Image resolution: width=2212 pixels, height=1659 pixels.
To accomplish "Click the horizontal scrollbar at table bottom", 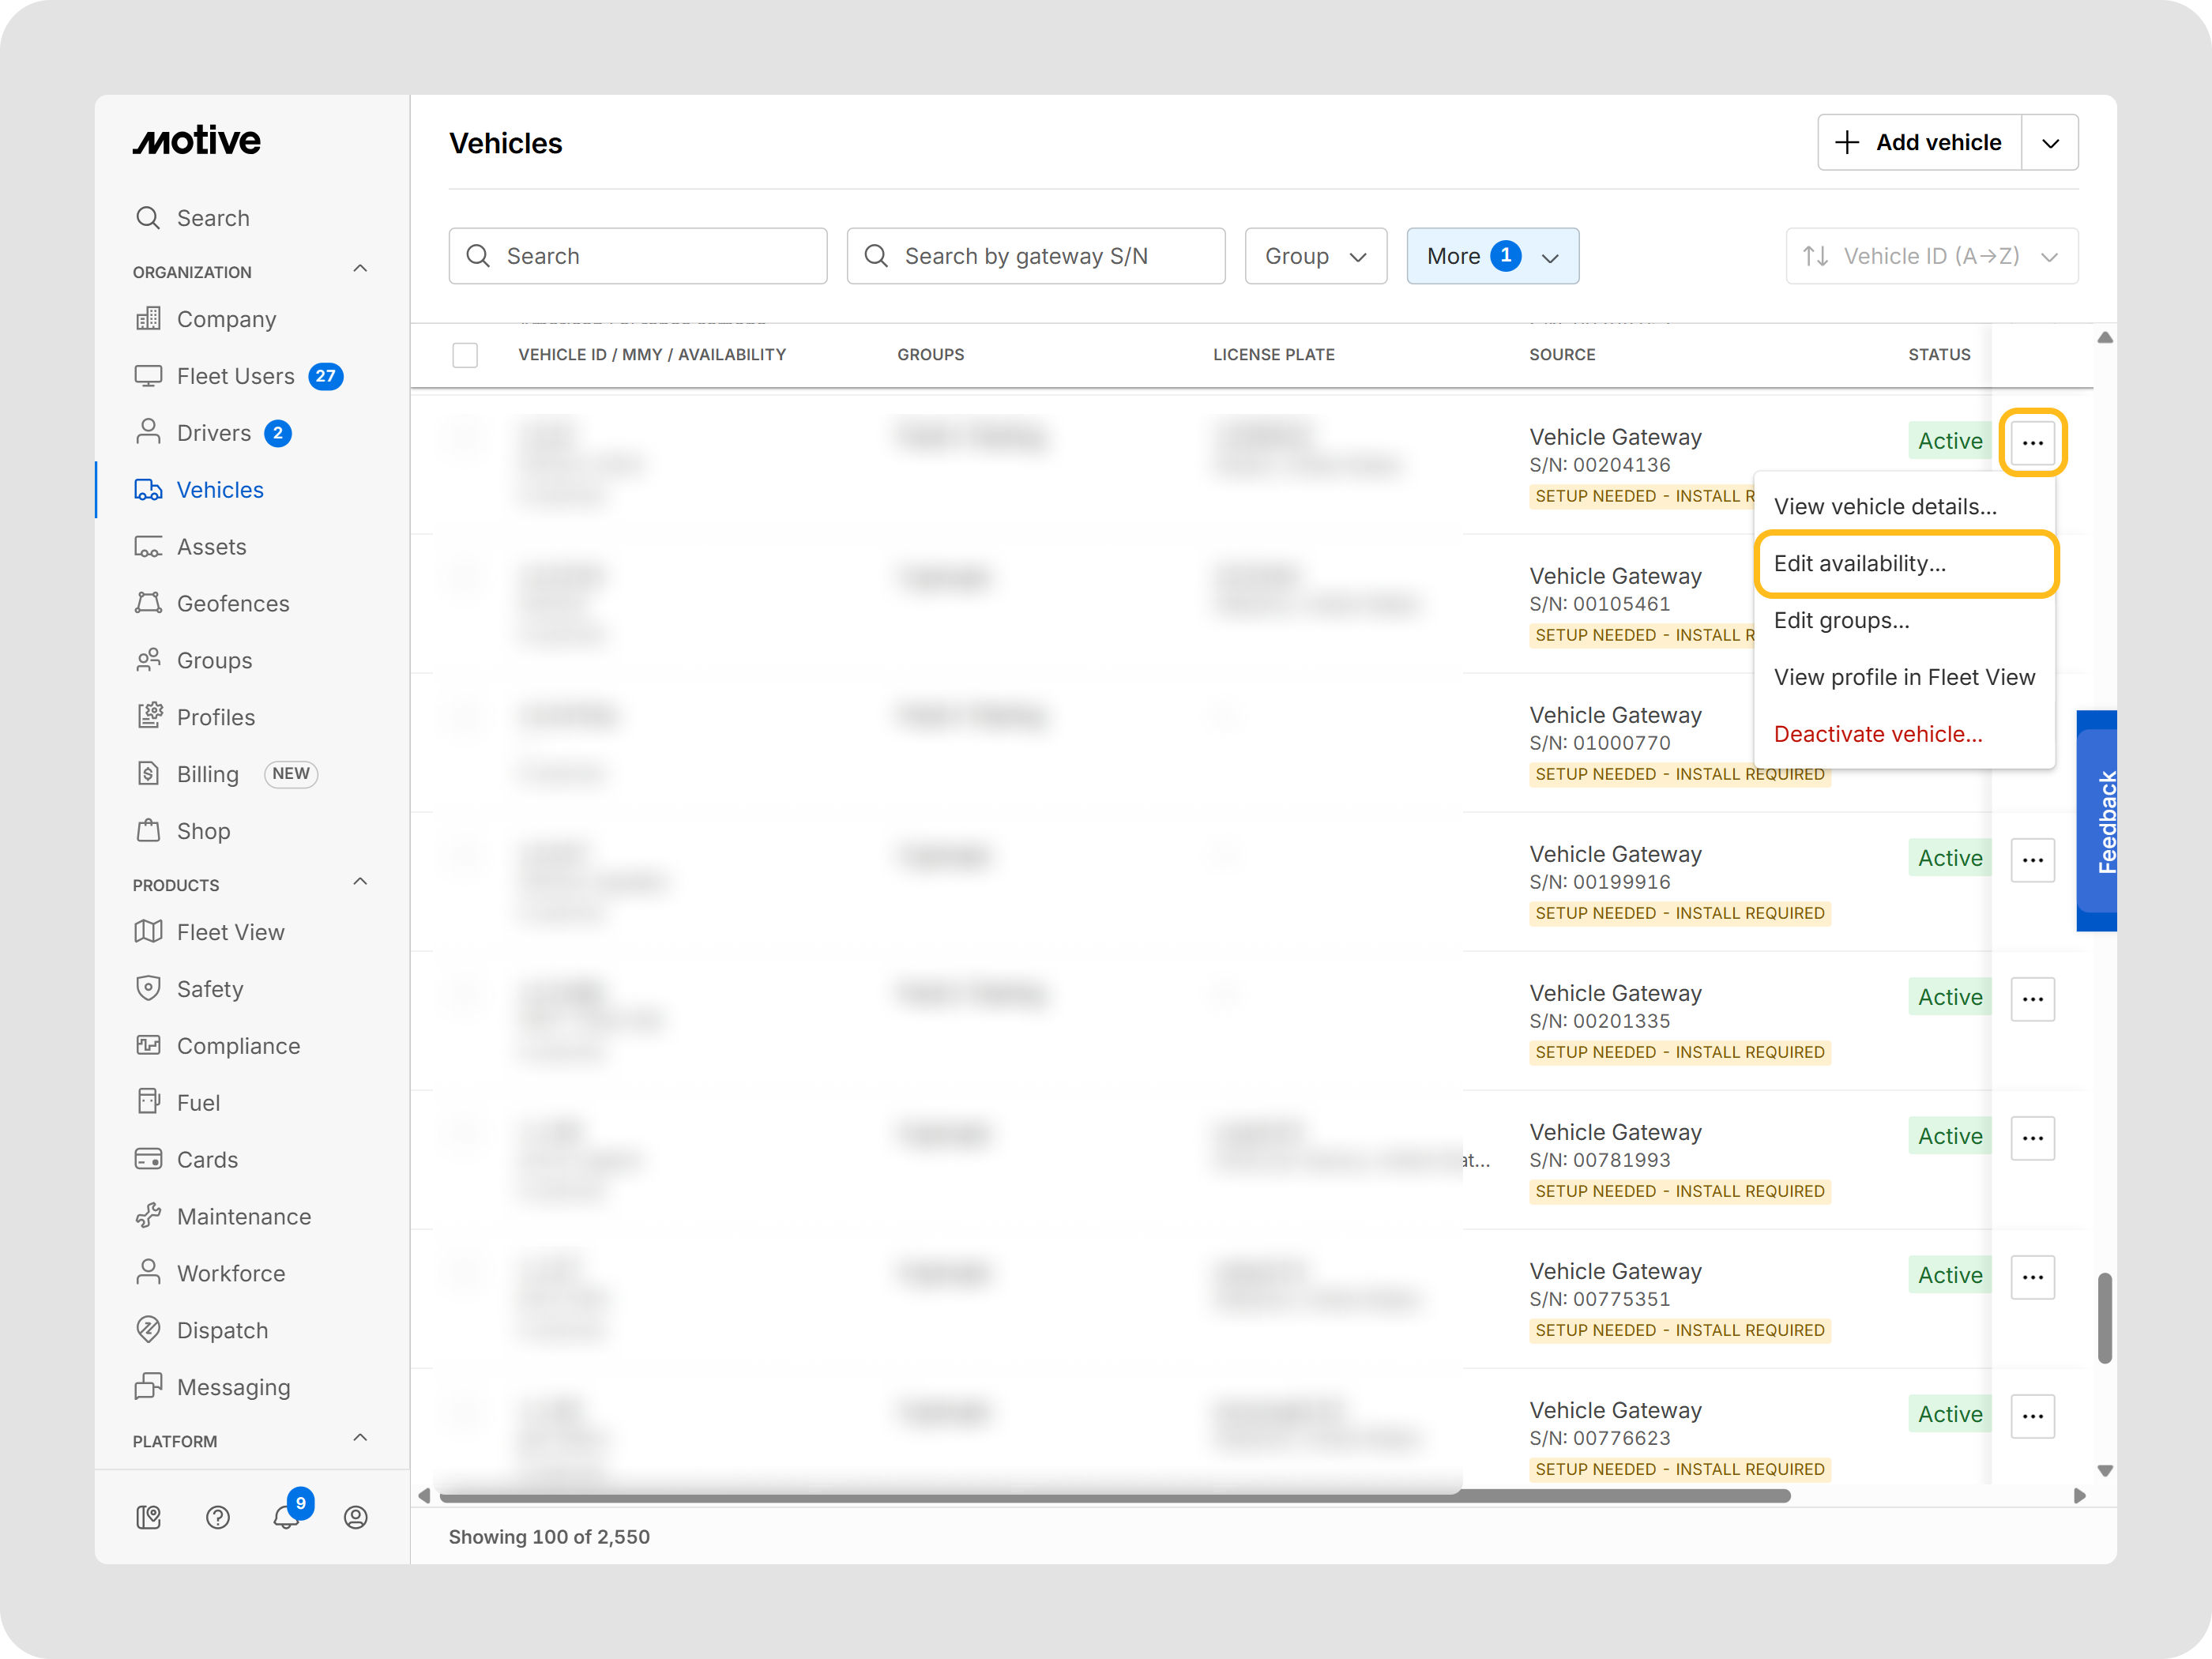I will pyautogui.click(x=1114, y=1496).
